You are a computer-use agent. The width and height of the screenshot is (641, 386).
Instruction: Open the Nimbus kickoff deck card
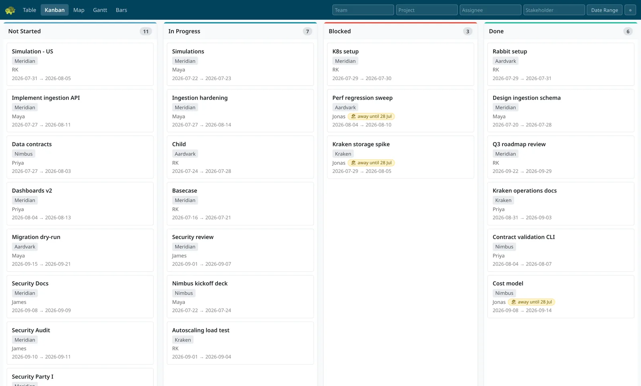coord(240,297)
